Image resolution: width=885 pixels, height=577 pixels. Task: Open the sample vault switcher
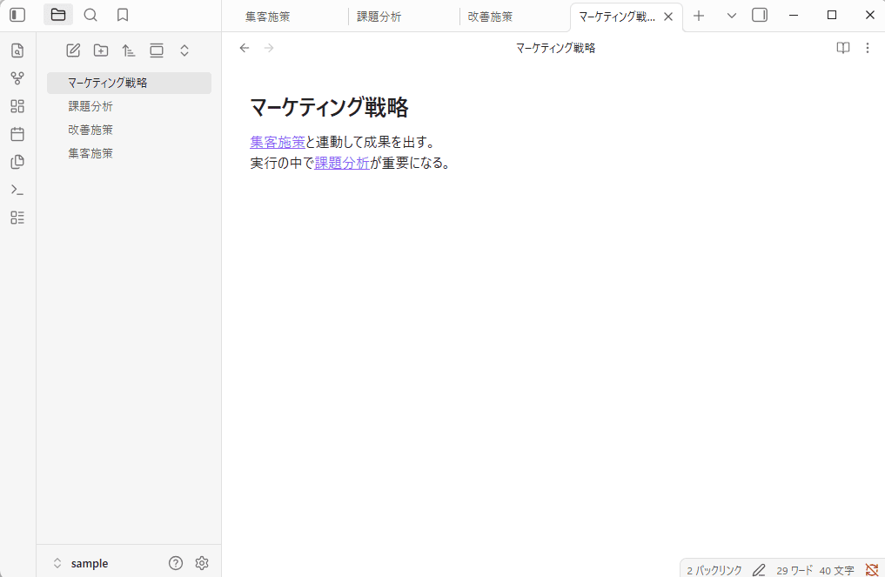(80, 563)
